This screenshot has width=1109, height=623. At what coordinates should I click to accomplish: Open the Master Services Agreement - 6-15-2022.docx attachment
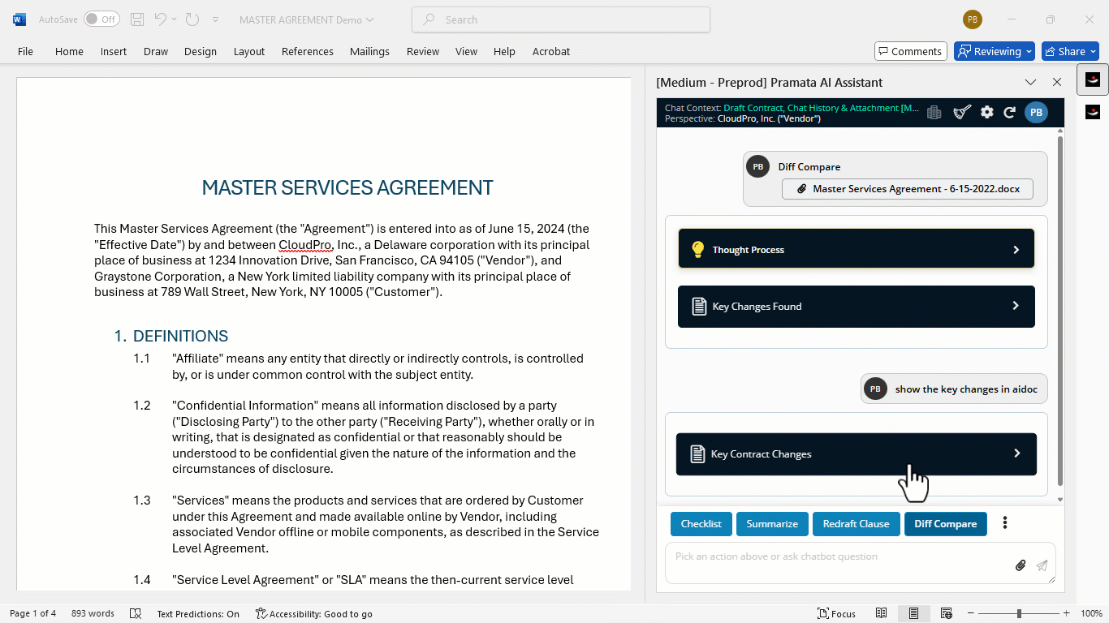(x=908, y=188)
